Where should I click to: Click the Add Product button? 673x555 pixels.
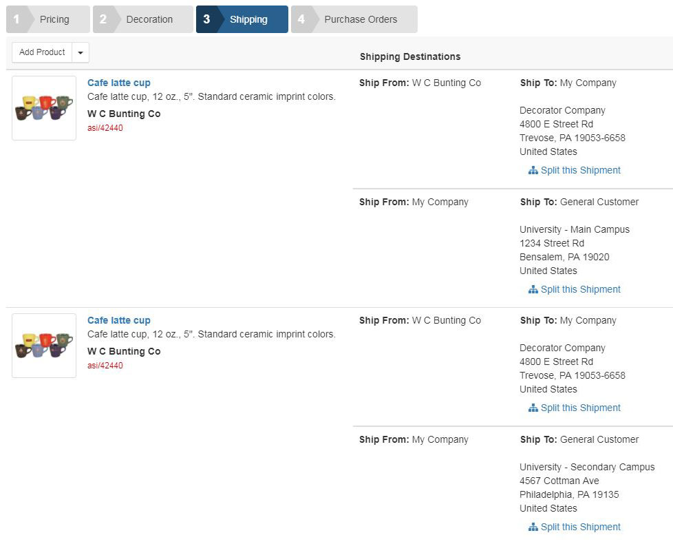tap(42, 52)
